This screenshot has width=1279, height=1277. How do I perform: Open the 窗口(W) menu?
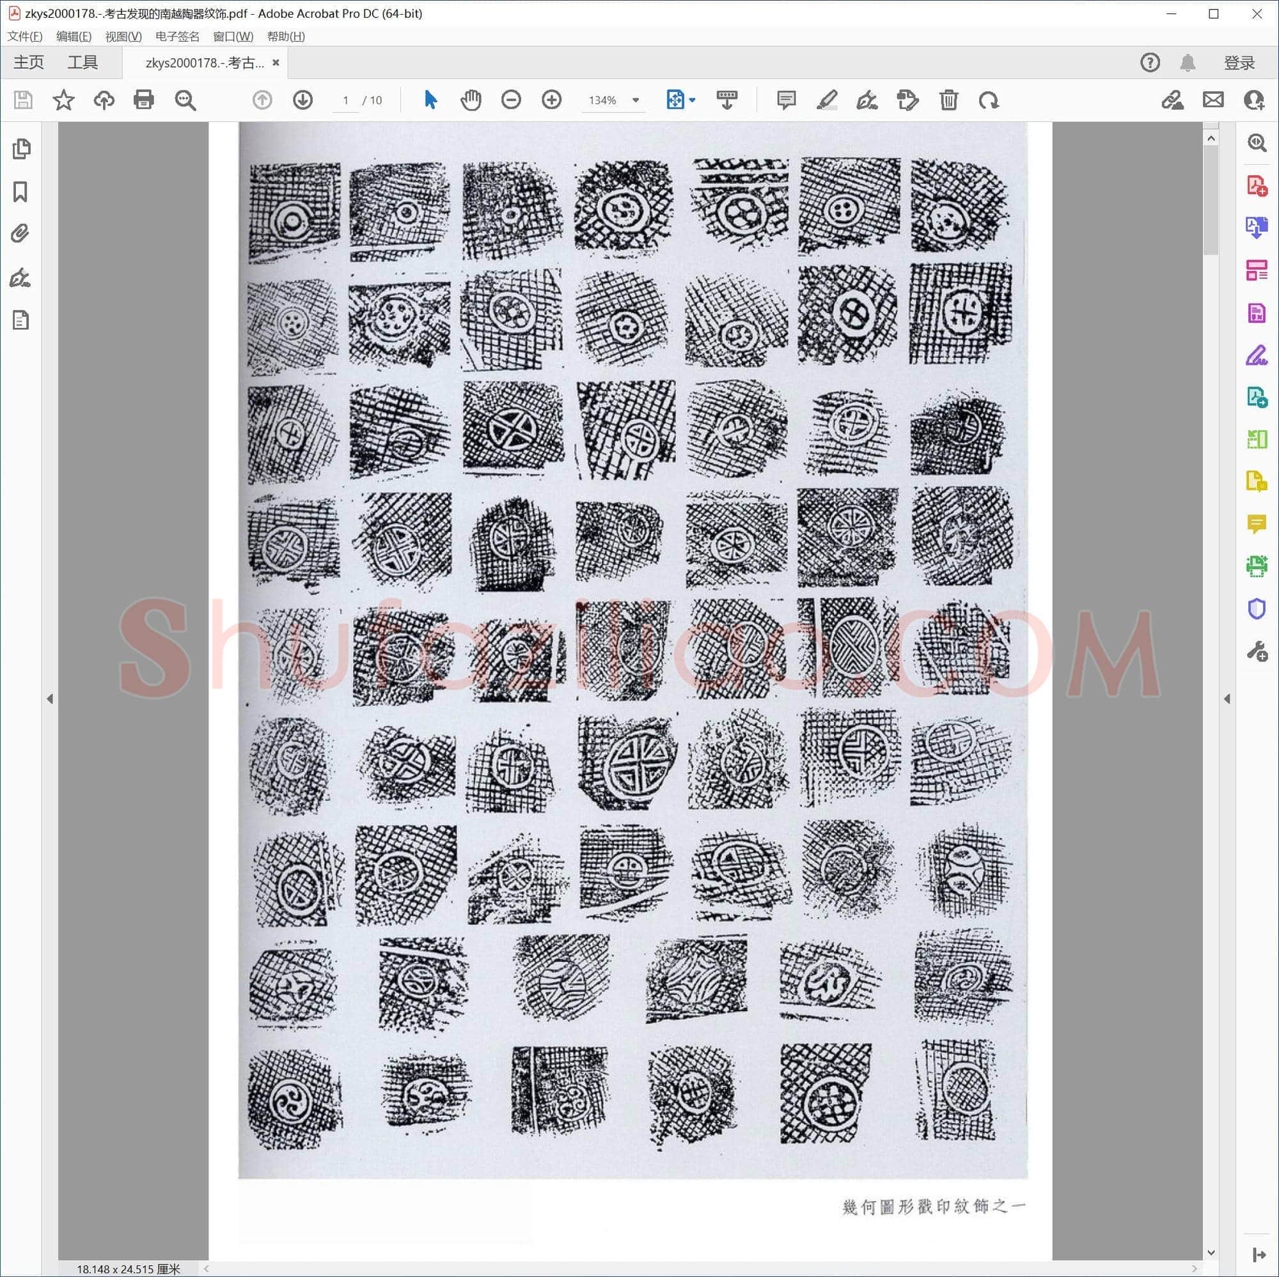pos(233,36)
